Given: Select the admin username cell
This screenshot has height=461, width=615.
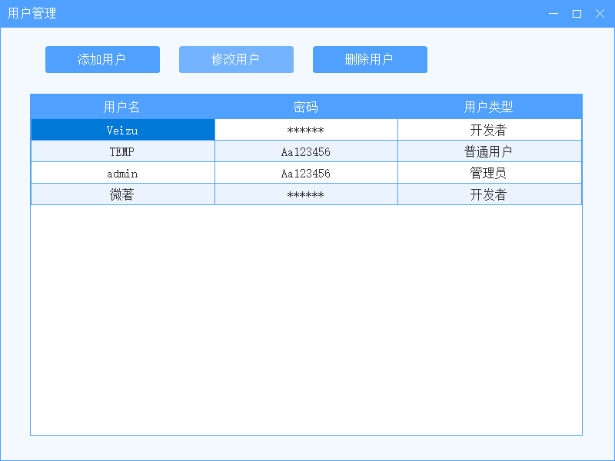Looking at the screenshot, I should [x=123, y=173].
